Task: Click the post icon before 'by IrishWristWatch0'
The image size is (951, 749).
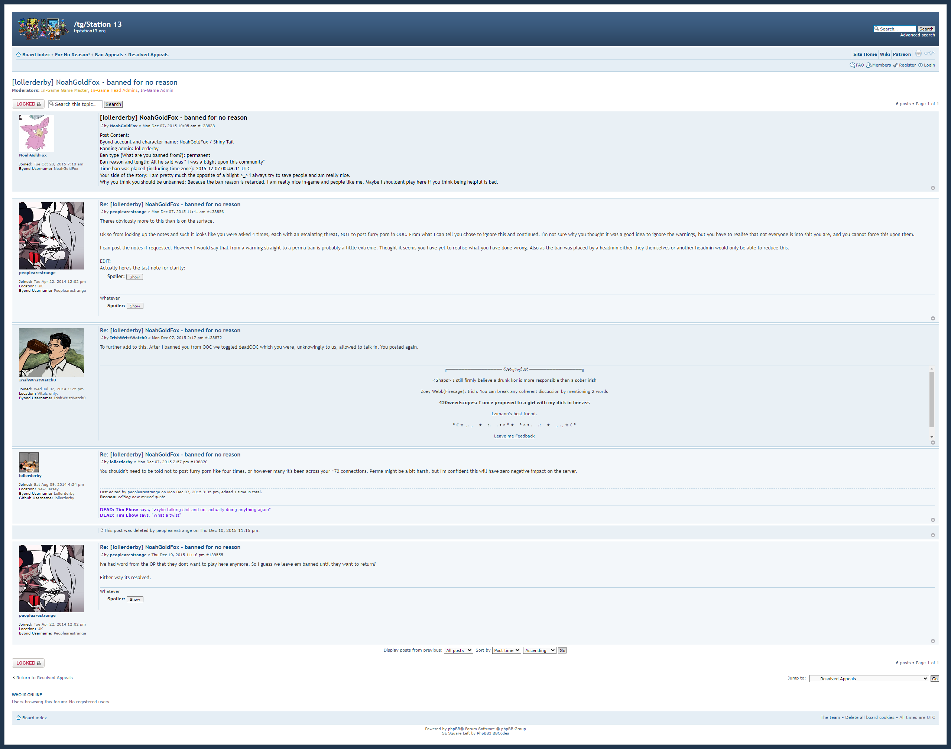Action: click(102, 338)
